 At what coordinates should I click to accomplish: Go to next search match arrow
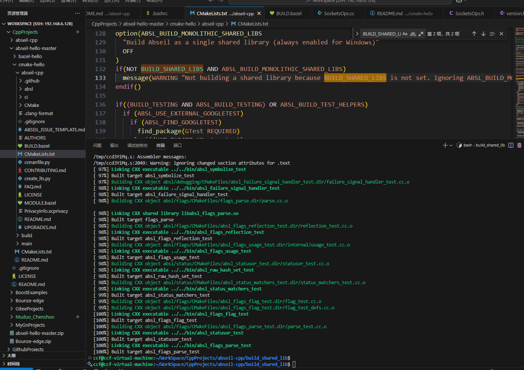[483, 34]
